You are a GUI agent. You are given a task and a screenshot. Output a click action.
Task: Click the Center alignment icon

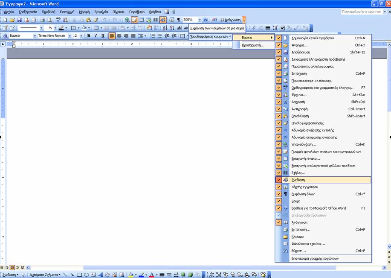(119, 36)
